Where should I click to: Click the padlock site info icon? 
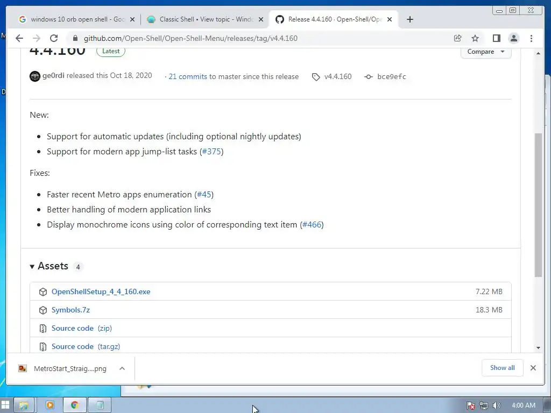point(75,38)
